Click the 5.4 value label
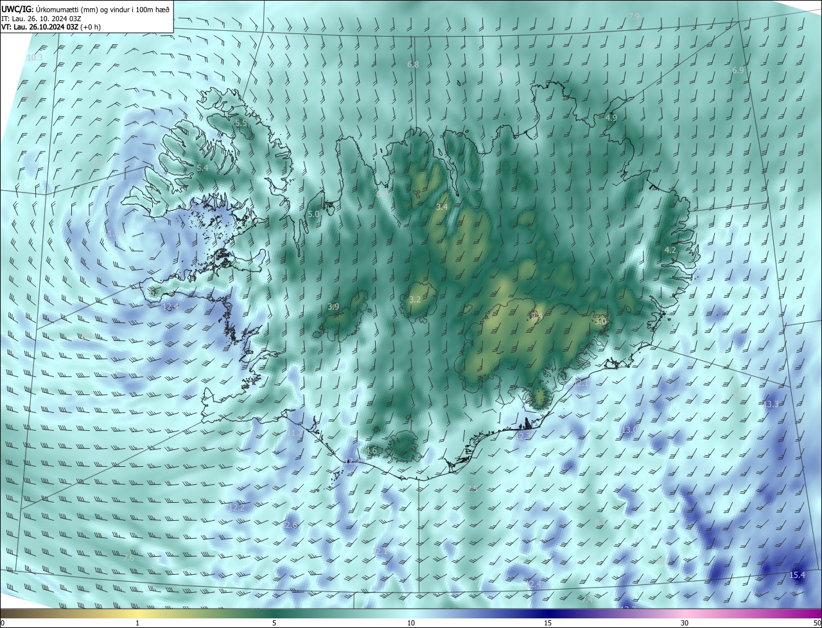 click(203, 168)
